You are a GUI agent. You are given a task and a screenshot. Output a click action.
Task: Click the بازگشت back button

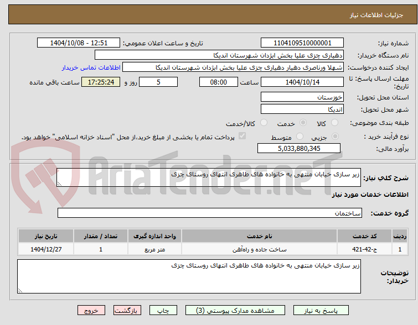click(127, 311)
